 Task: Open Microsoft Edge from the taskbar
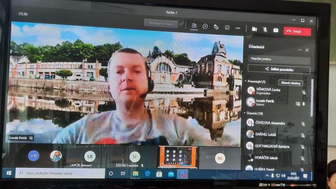click(147, 174)
